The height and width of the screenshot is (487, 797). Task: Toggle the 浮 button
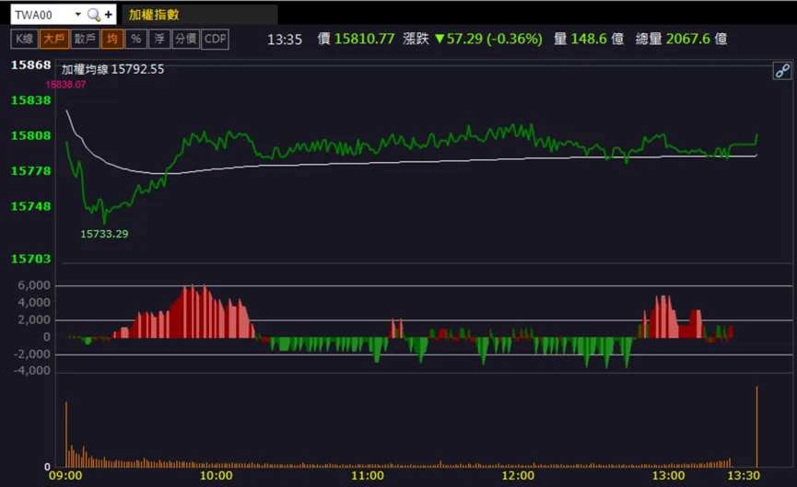pyautogui.click(x=159, y=39)
